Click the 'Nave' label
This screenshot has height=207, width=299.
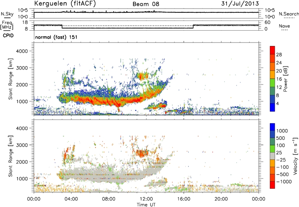pyautogui.click(x=284, y=26)
